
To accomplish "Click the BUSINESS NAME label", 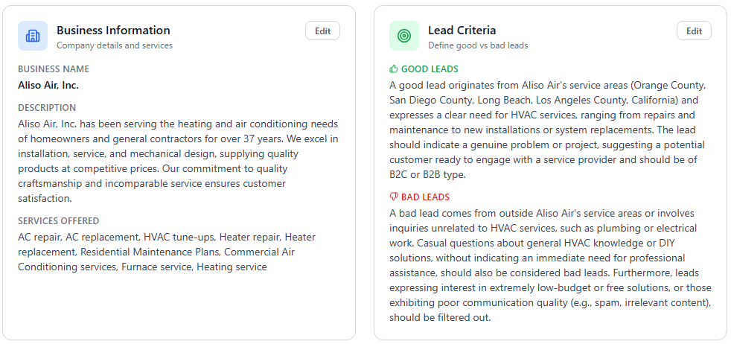I will [x=54, y=69].
